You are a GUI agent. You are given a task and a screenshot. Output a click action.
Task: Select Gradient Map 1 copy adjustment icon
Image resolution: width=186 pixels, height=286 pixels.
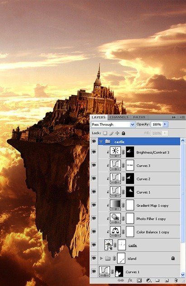tap(115, 205)
